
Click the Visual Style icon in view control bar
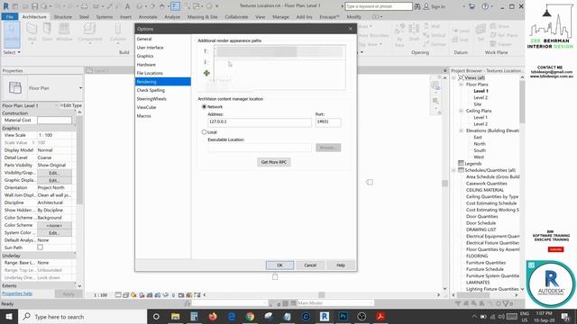126,295
